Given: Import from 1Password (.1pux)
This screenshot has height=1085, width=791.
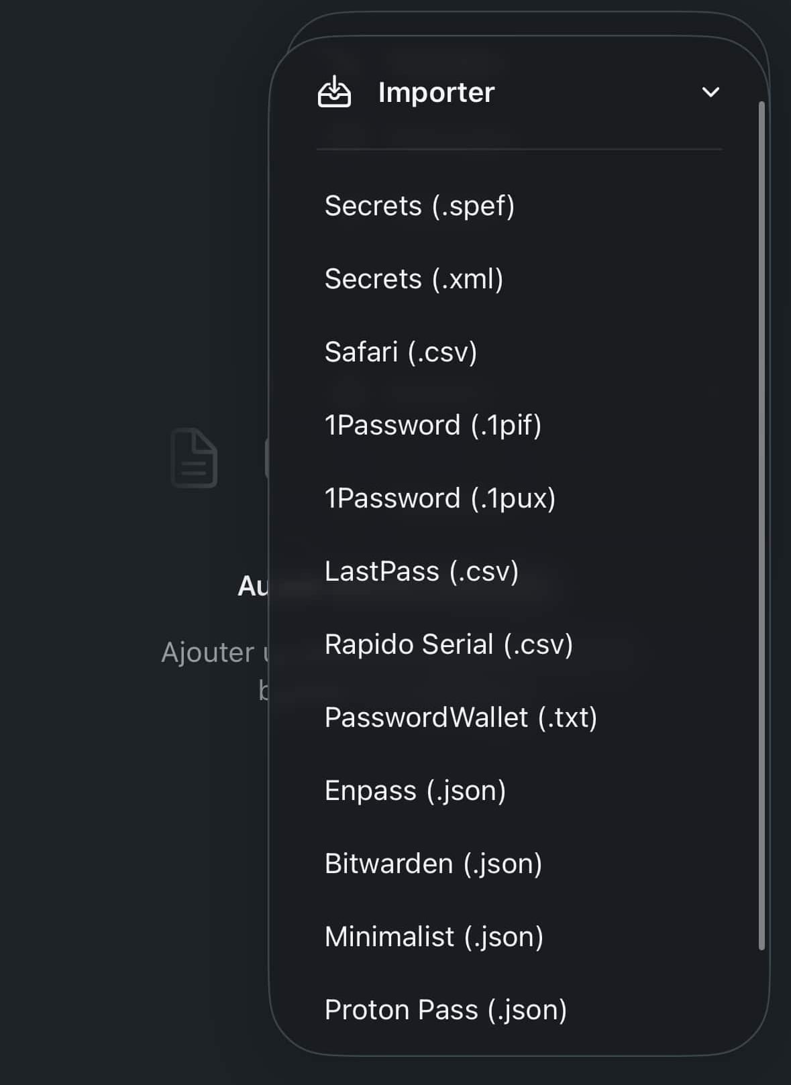Looking at the screenshot, I should coord(440,498).
